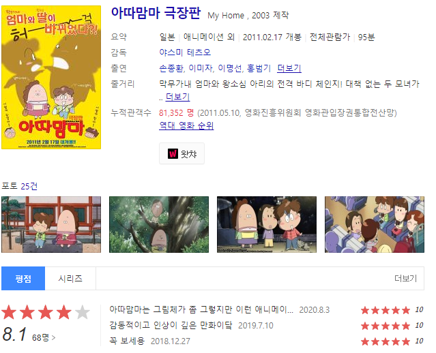Expand the plot summary 더보기 link
436x353 pixels.
[177, 97]
